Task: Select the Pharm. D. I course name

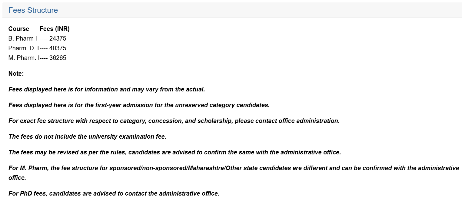Action: (x=24, y=48)
